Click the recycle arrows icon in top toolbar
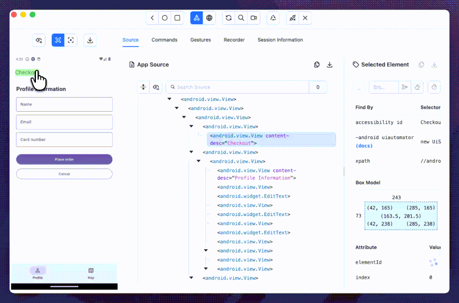 pos(273,18)
